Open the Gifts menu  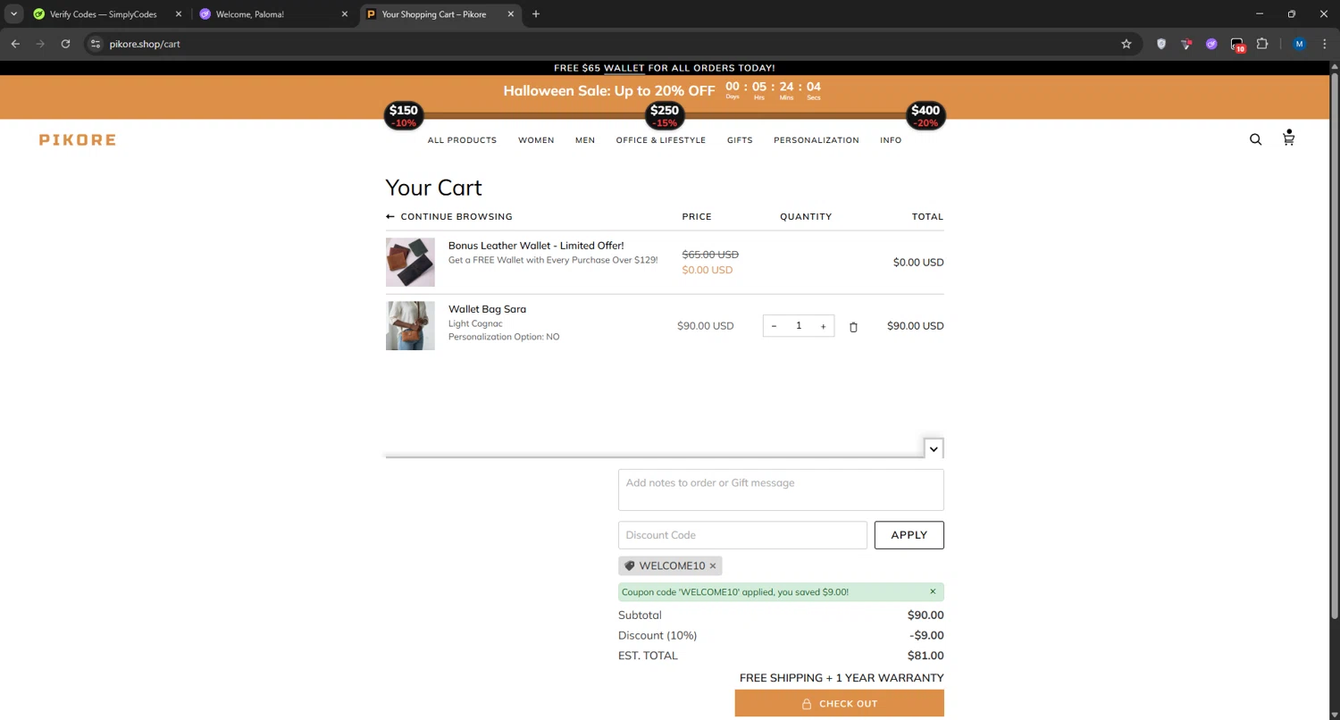[x=740, y=140]
